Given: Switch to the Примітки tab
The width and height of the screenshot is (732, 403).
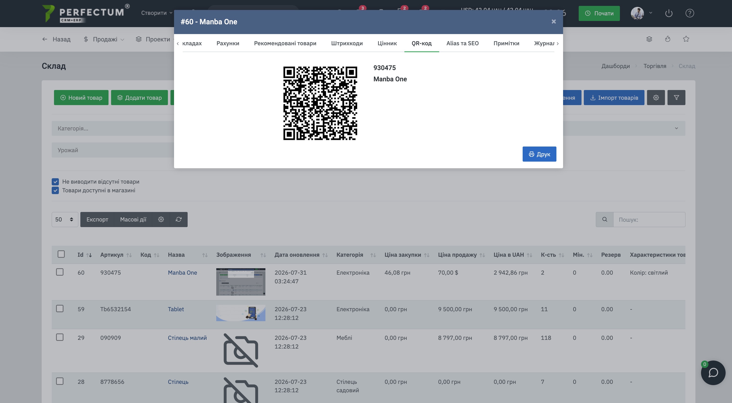Looking at the screenshot, I should click(x=506, y=43).
